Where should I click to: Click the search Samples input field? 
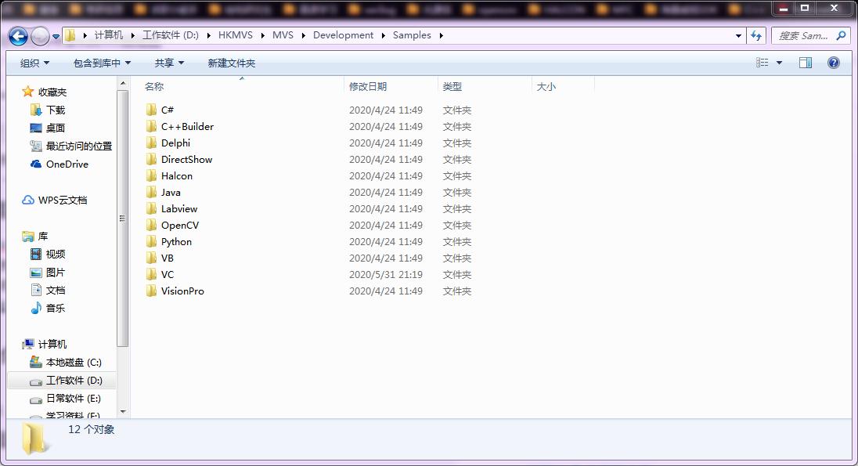point(802,35)
